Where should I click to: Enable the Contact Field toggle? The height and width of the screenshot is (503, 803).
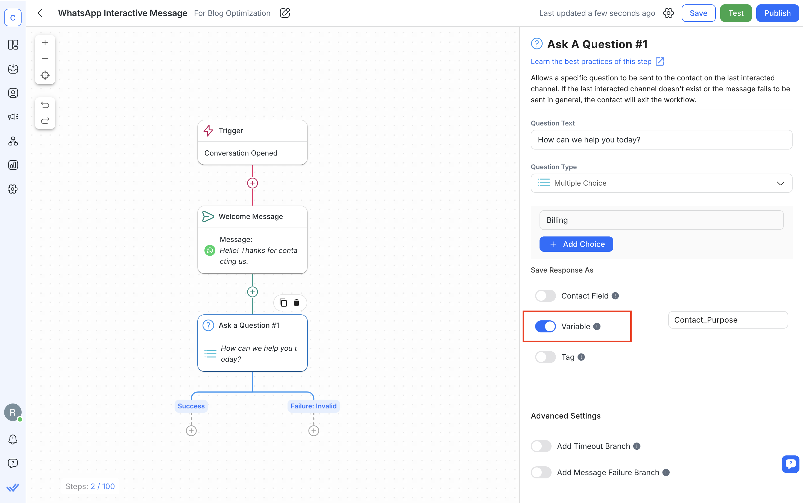pos(545,296)
